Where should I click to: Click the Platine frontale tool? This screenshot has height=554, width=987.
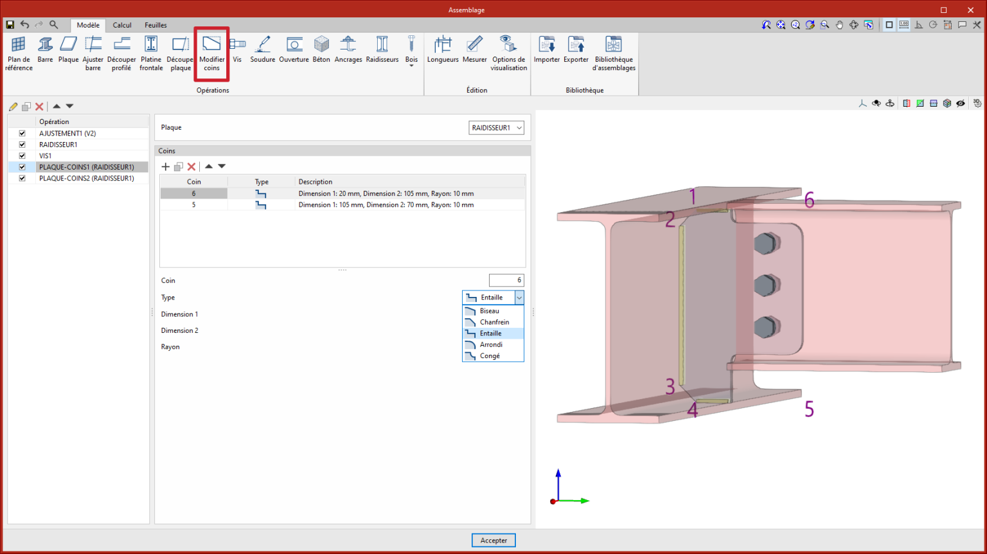[151, 53]
